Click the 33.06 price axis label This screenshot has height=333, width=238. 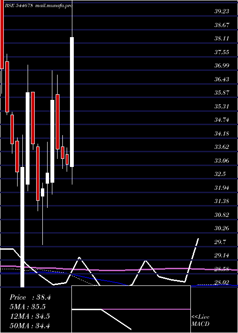(x=222, y=161)
